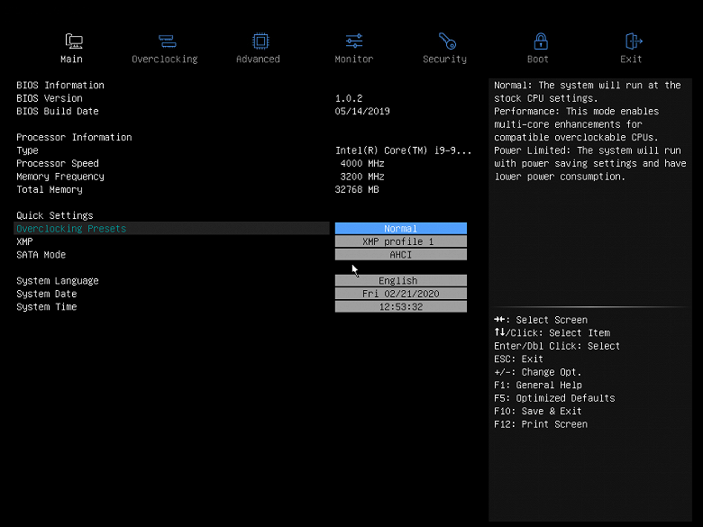Change the AHCI SATA mode option
The image size is (703, 527).
[400, 255]
